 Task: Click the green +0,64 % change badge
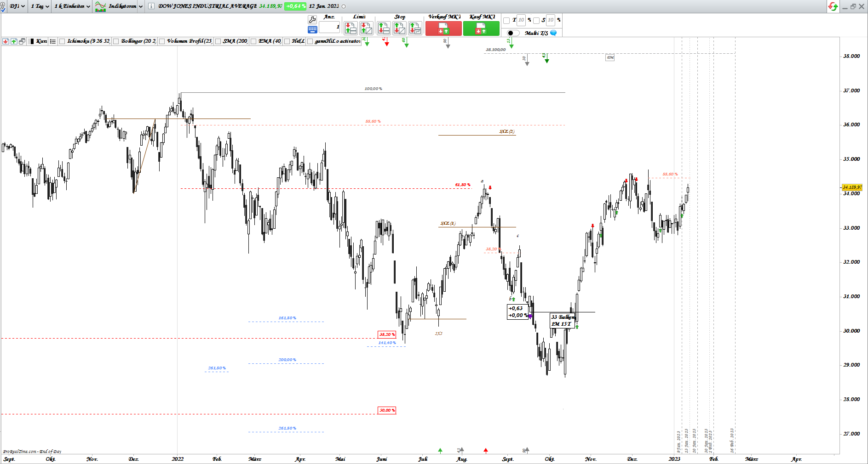pyautogui.click(x=295, y=6)
